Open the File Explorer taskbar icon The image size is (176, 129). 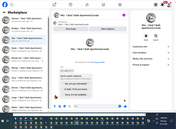click(36, 118)
